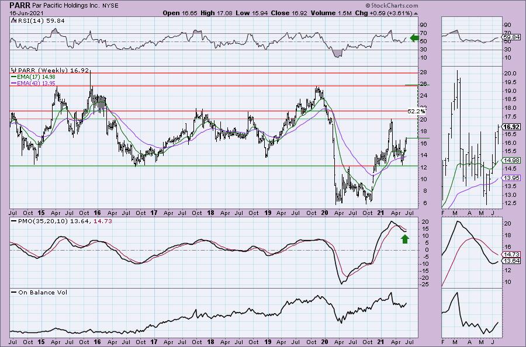
Task: Click the purple EMA(43) 13.95 legend entry
Action: point(33,83)
